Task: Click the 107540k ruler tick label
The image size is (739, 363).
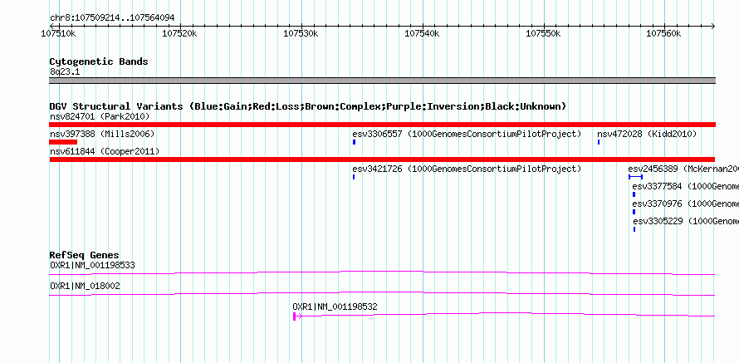Action: [x=422, y=34]
